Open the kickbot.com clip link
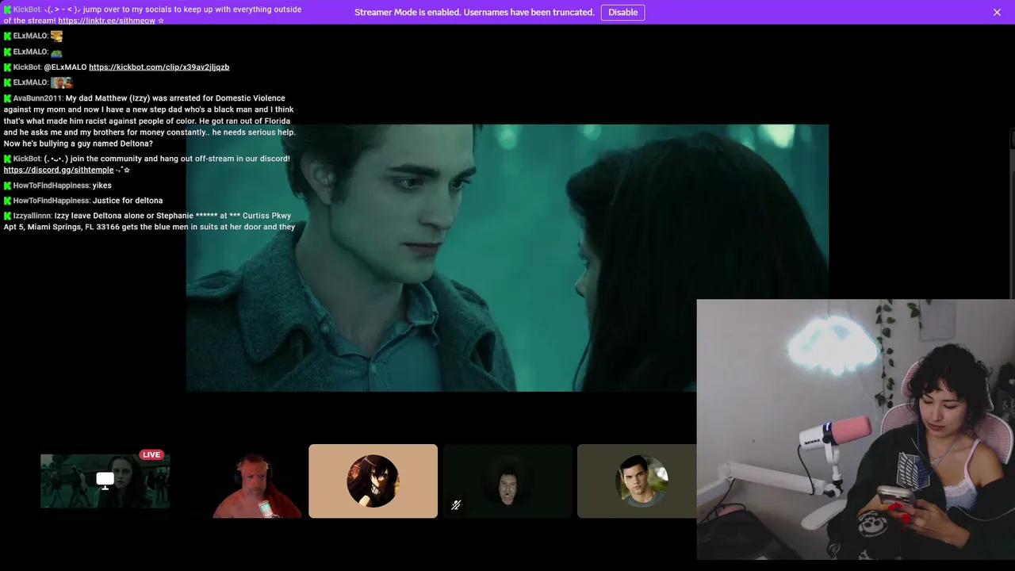 159,67
